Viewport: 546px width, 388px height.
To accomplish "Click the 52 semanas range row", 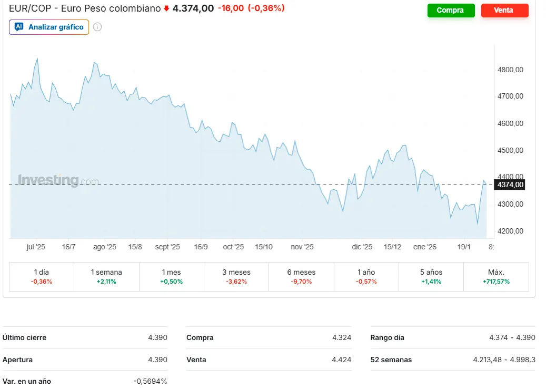I will (452, 360).
